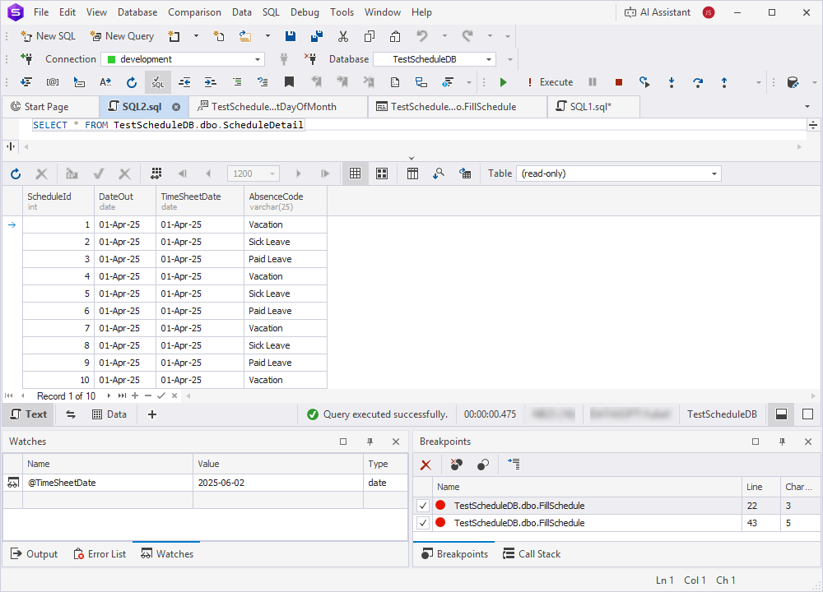The image size is (823, 592).
Task: Toggle the card view in data grid
Action: click(381, 173)
